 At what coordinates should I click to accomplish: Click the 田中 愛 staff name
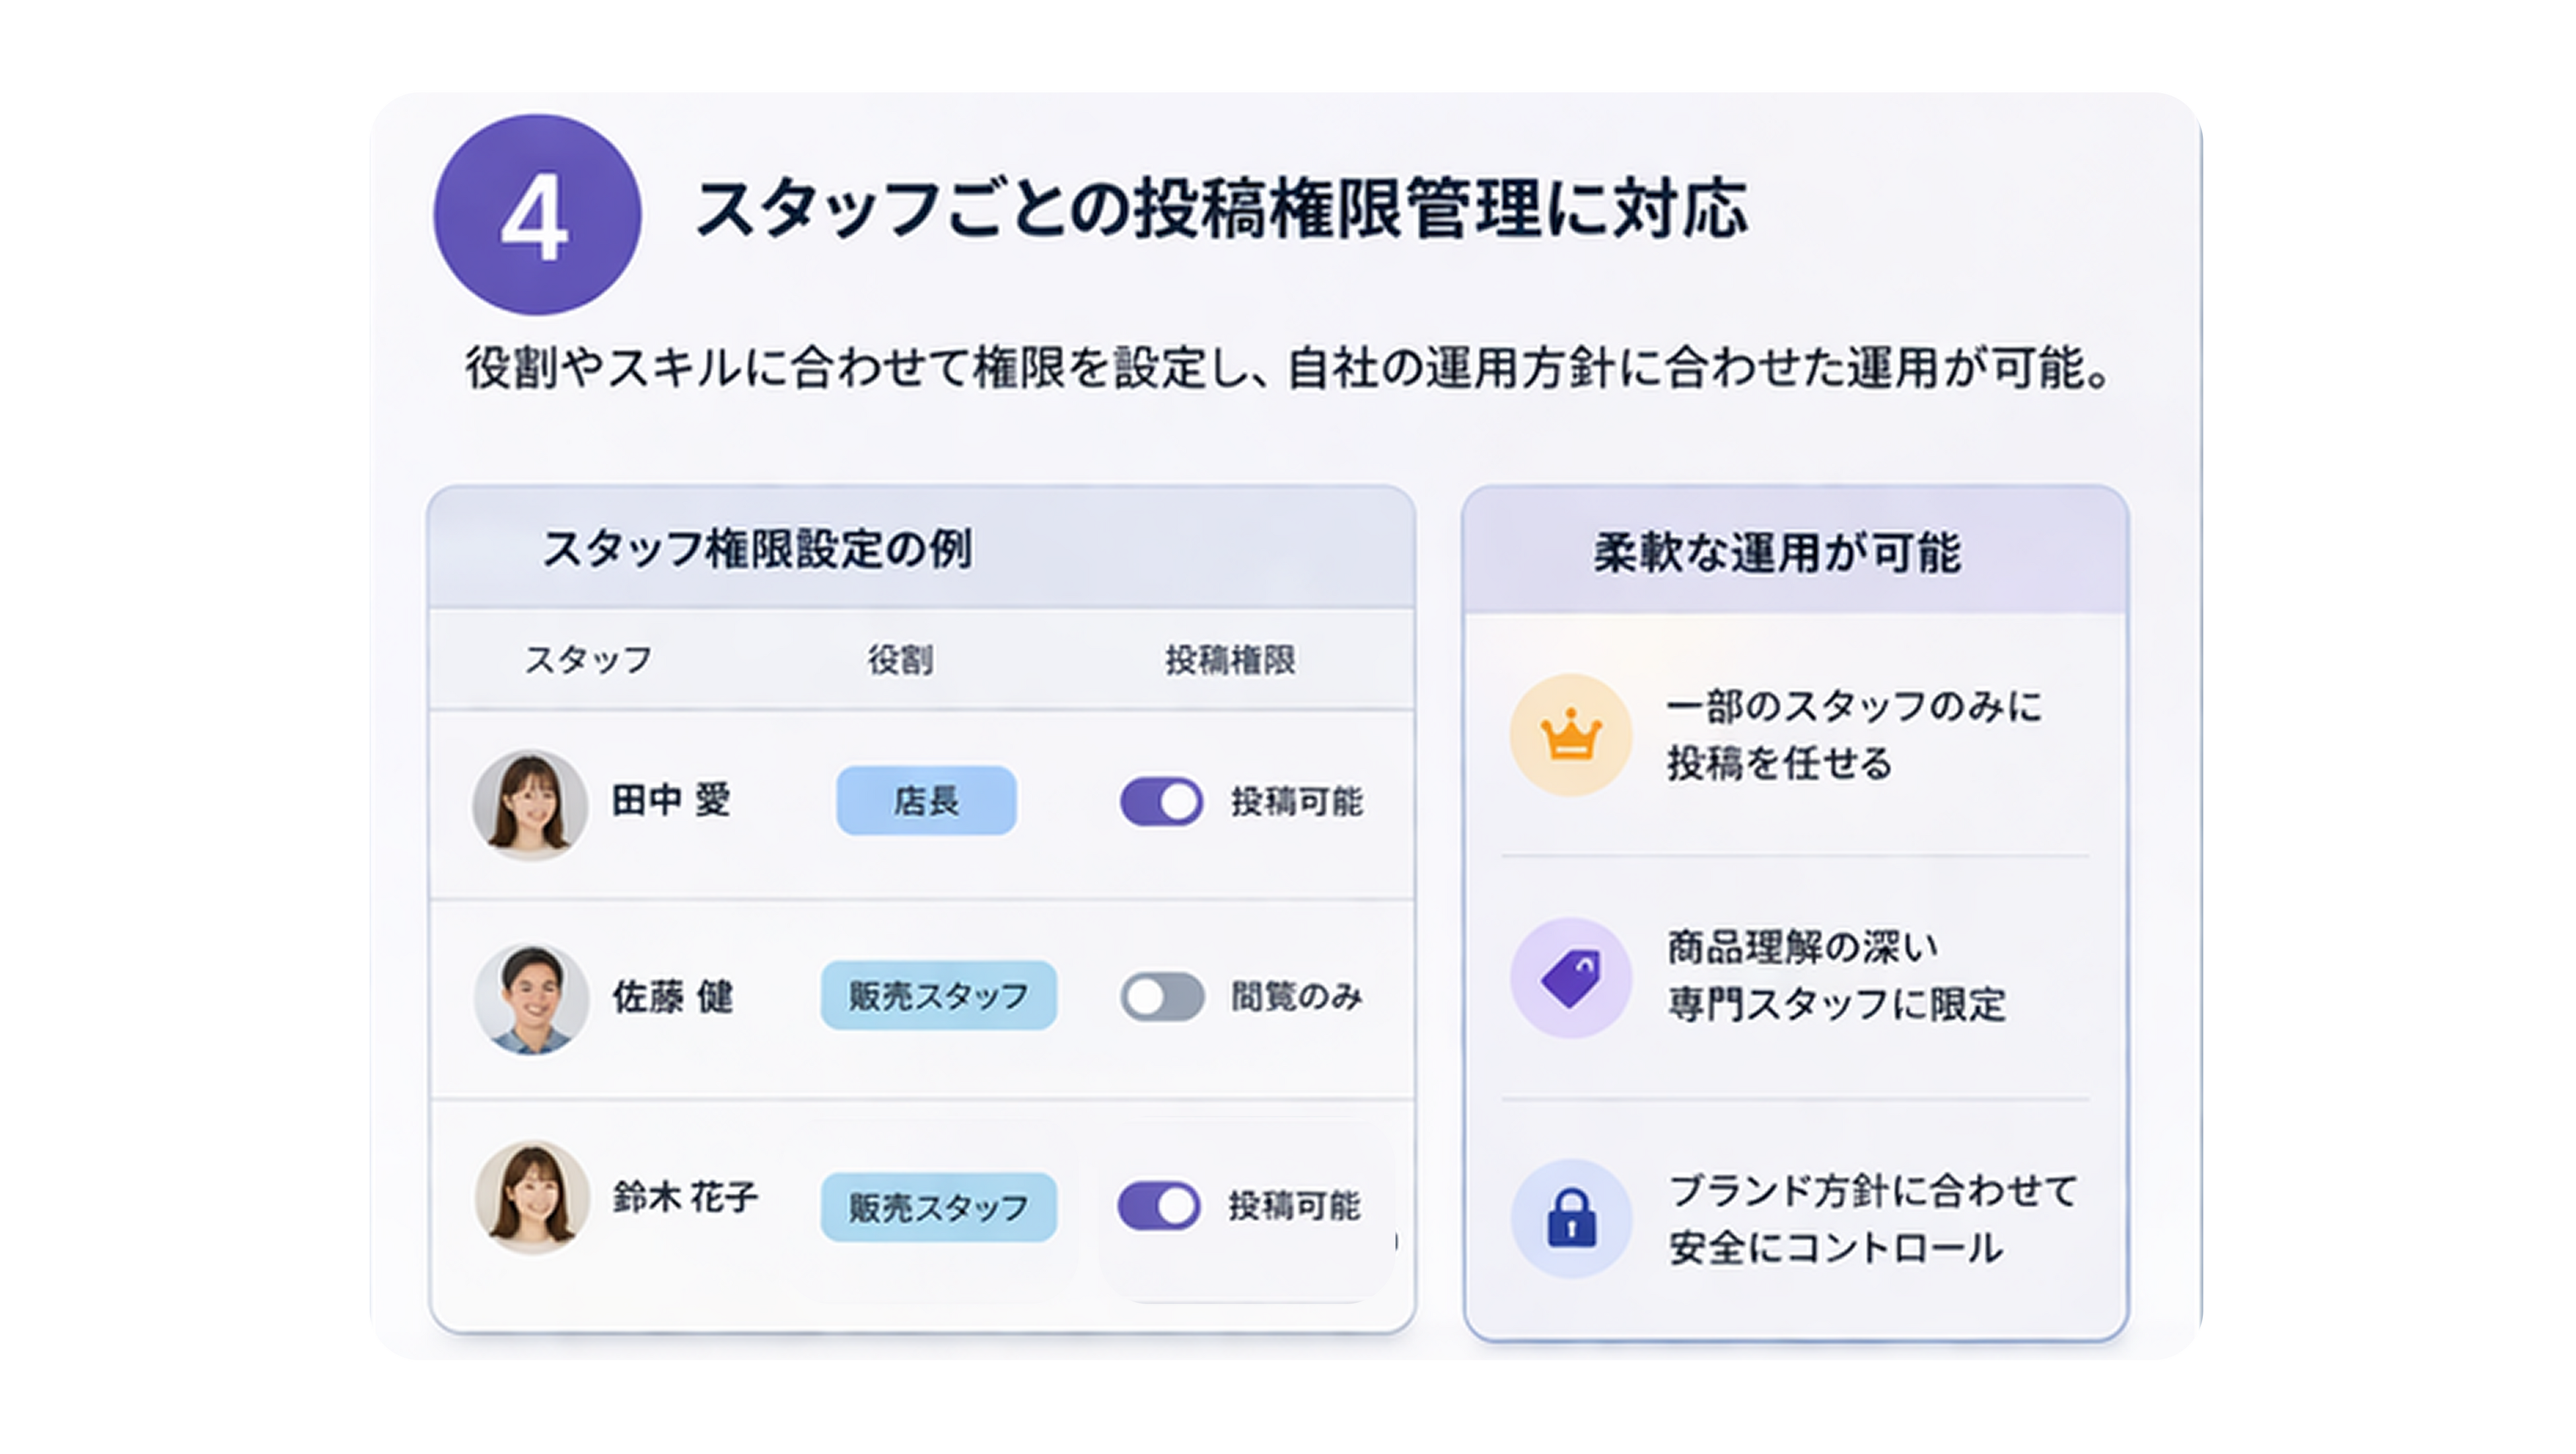pyautogui.click(x=671, y=800)
